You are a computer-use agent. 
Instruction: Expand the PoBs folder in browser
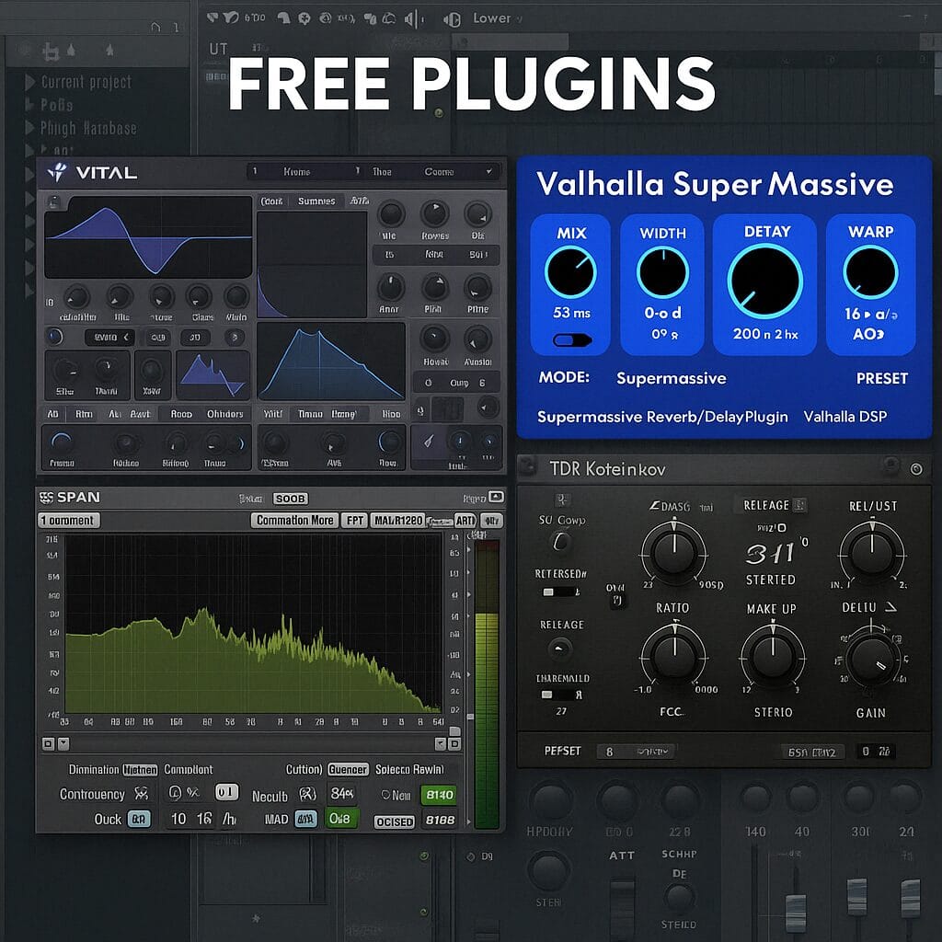[x=29, y=105]
